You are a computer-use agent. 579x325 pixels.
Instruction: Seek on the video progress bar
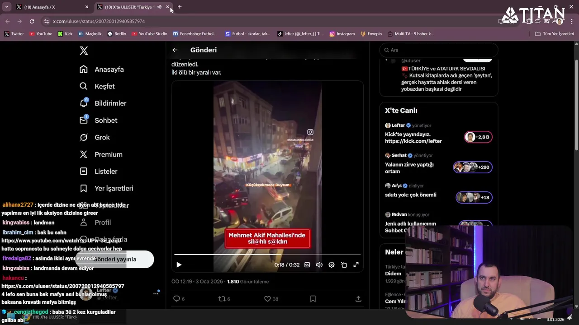267,255
